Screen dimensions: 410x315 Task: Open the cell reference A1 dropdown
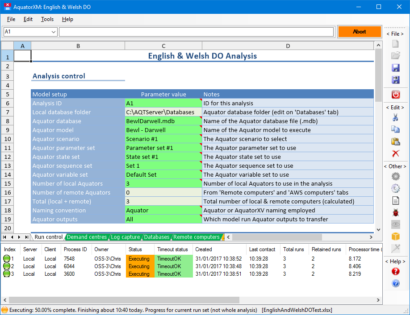click(x=54, y=32)
